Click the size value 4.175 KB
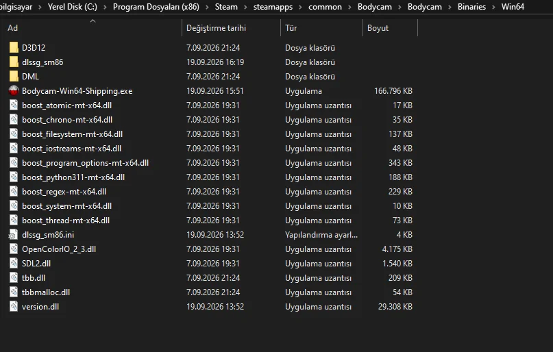553x352 pixels. coord(397,249)
